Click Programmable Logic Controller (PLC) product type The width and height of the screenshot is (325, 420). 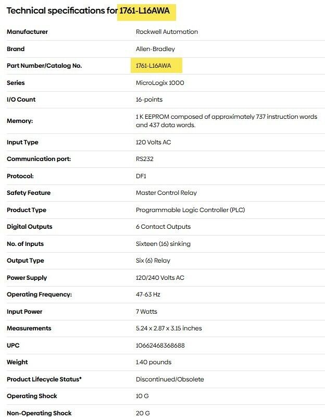click(190, 210)
